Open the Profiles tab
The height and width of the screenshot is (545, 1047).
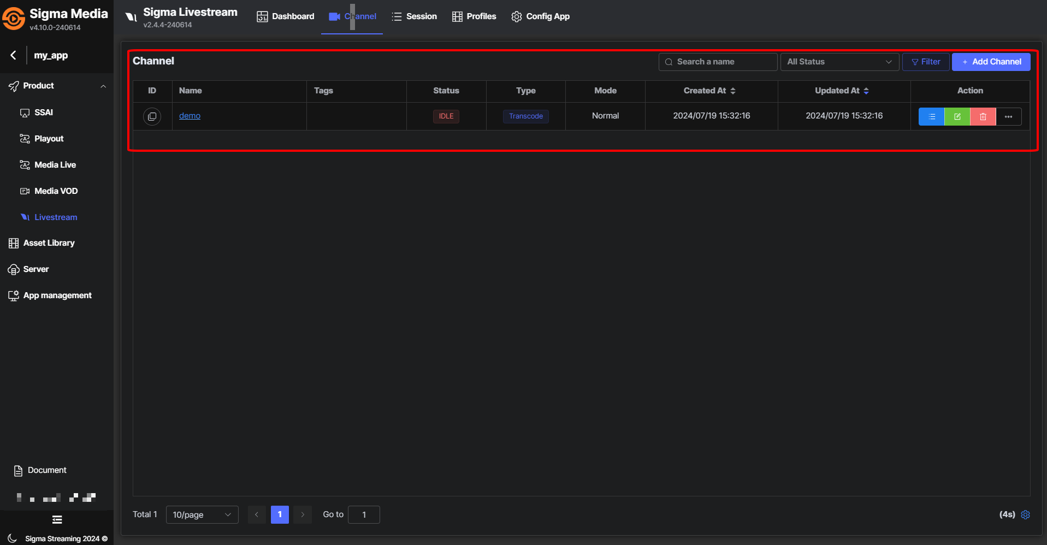click(x=474, y=16)
